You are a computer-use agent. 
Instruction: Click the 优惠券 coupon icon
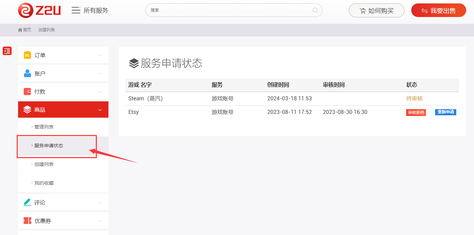pos(27,221)
